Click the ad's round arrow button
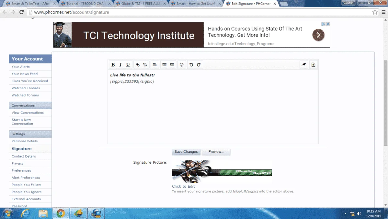This screenshot has width=388, height=219. 318,35
